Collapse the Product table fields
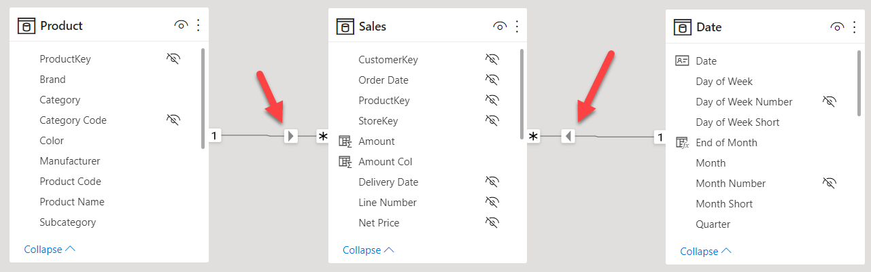The height and width of the screenshot is (272, 871). 49,250
